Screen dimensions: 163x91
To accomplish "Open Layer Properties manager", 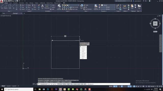I will 59,7.
